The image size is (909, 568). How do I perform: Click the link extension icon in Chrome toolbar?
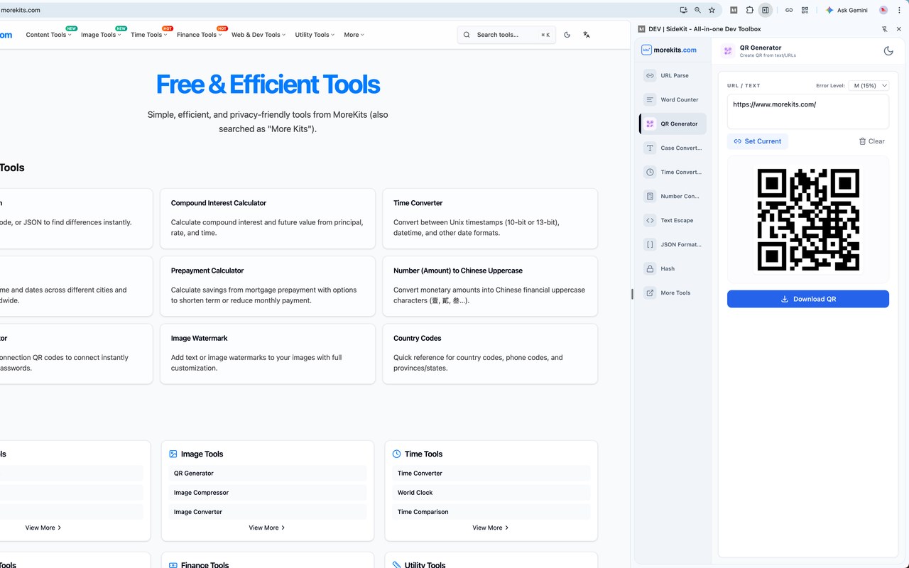click(x=789, y=10)
